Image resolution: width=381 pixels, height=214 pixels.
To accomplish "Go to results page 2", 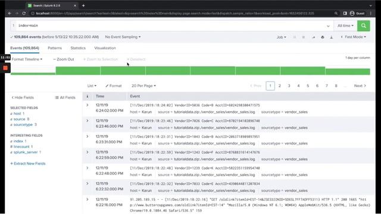I will [279, 86].
